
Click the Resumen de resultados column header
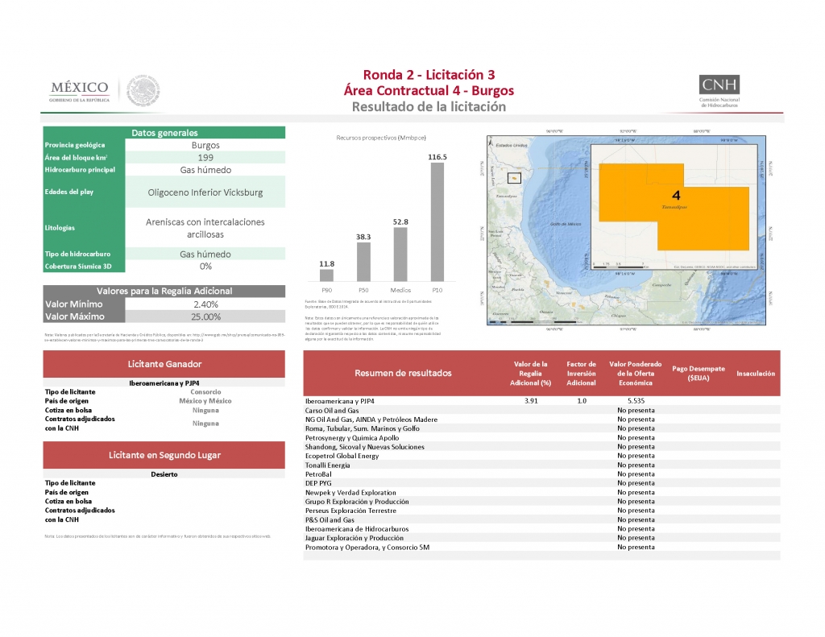403,373
